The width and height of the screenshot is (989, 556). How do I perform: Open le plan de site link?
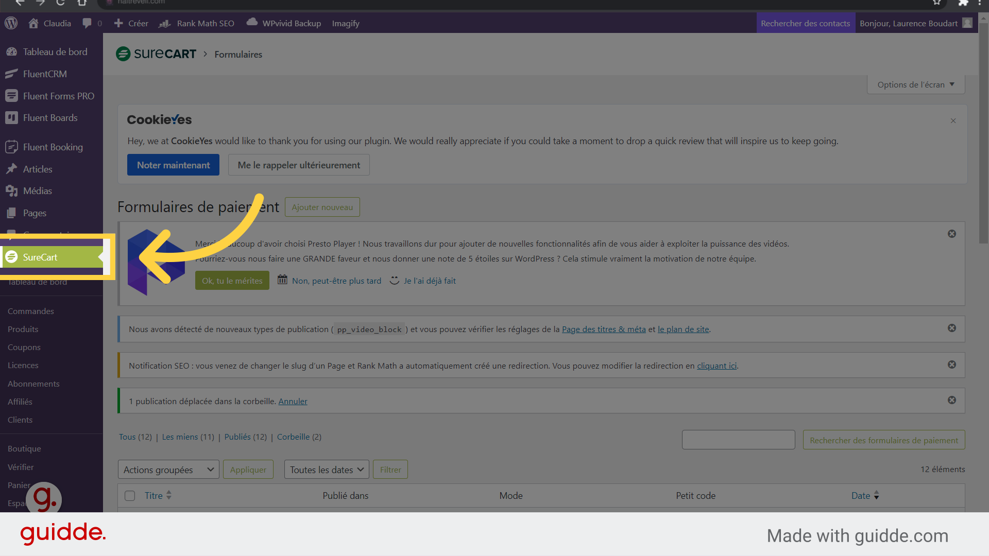coord(684,329)
